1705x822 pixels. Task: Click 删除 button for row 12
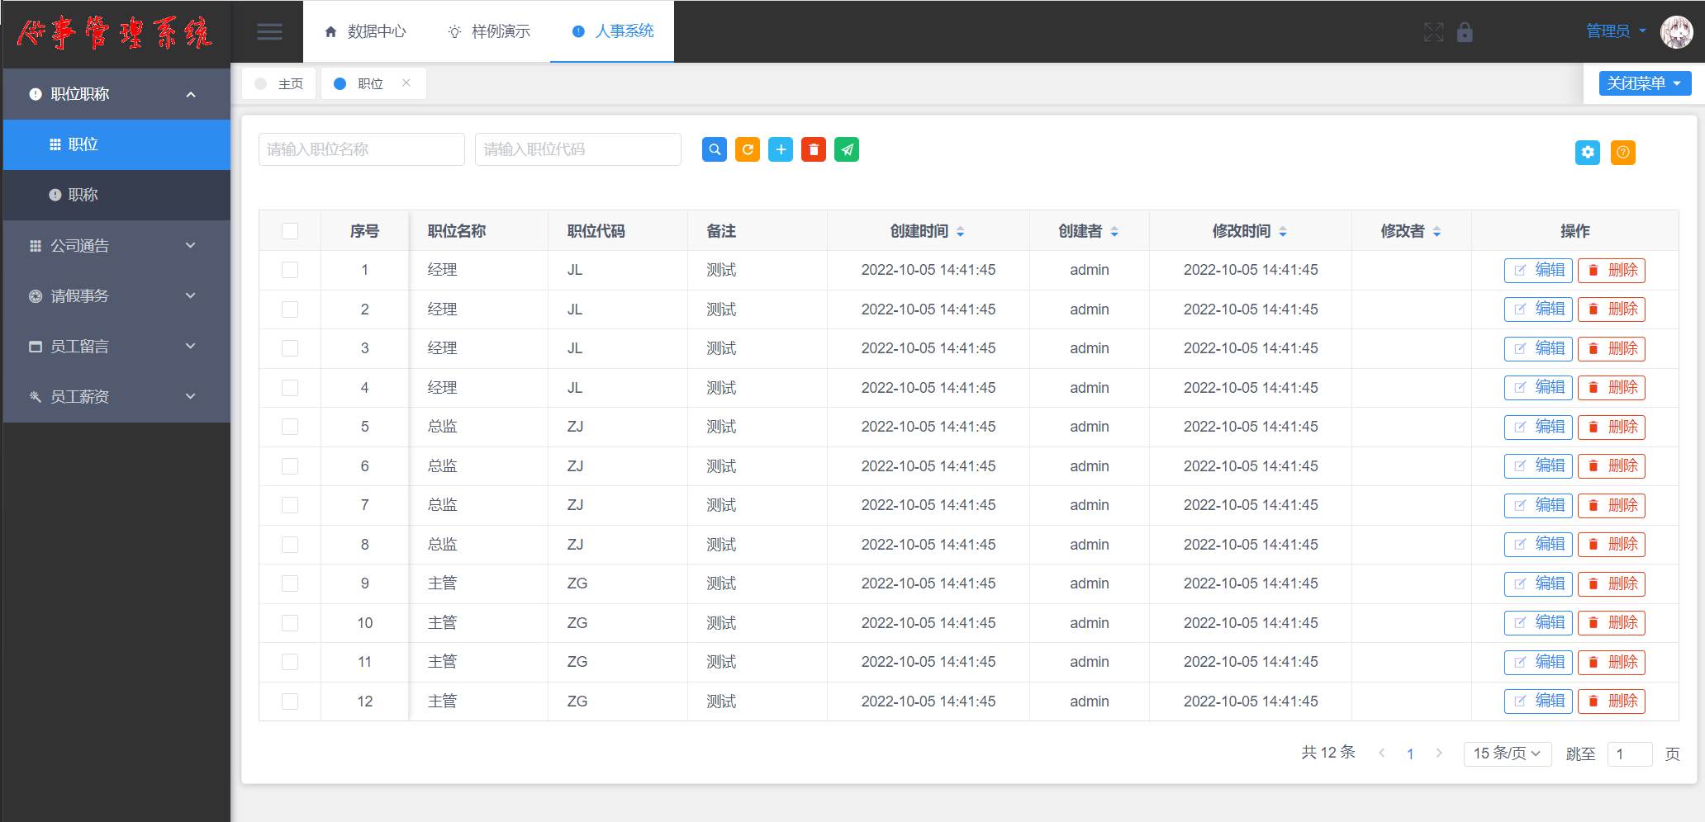coord(1611,702)
